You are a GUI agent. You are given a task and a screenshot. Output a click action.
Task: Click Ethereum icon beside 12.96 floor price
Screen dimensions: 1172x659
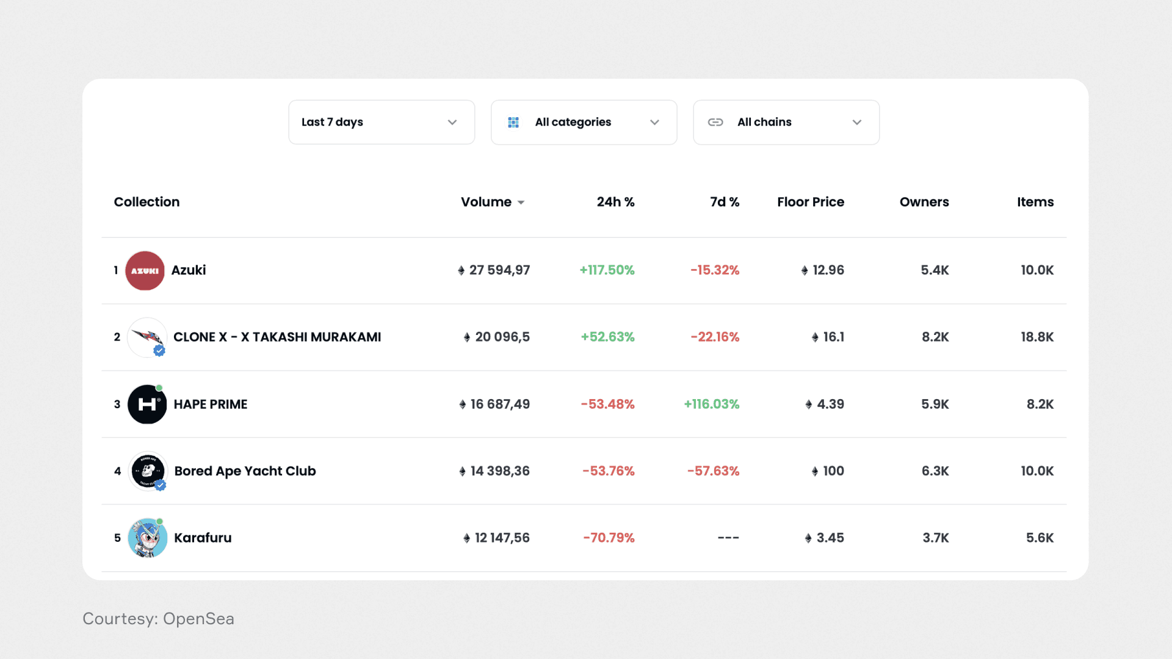pyautogui.click(x=805, y=270)
